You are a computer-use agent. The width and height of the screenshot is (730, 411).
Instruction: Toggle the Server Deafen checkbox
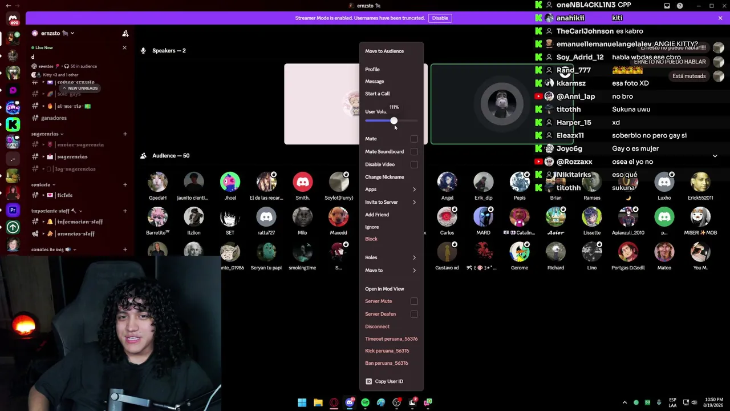click(414, 314)
